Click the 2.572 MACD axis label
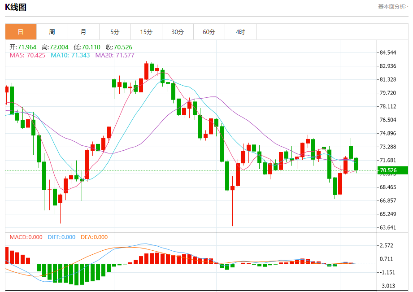 pos(387,246)
